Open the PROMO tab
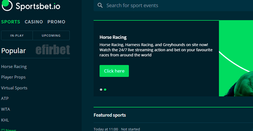 56,22
